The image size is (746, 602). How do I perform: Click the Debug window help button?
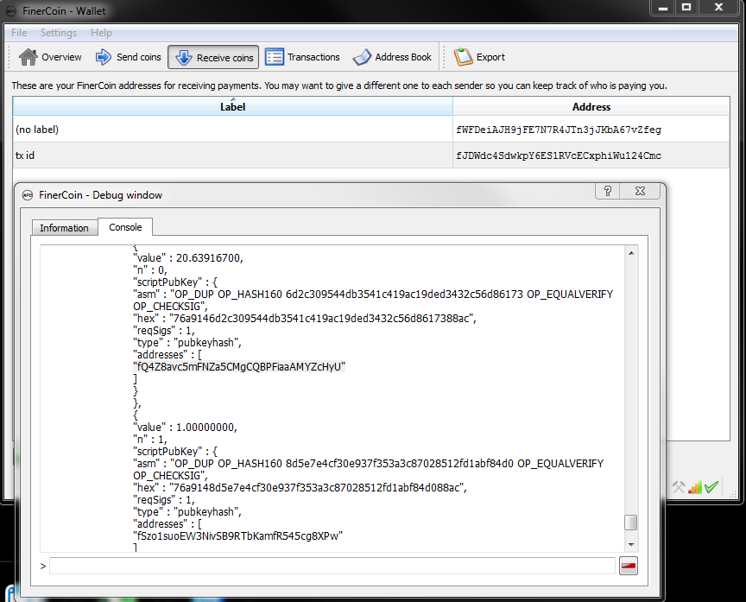point(608,191)
